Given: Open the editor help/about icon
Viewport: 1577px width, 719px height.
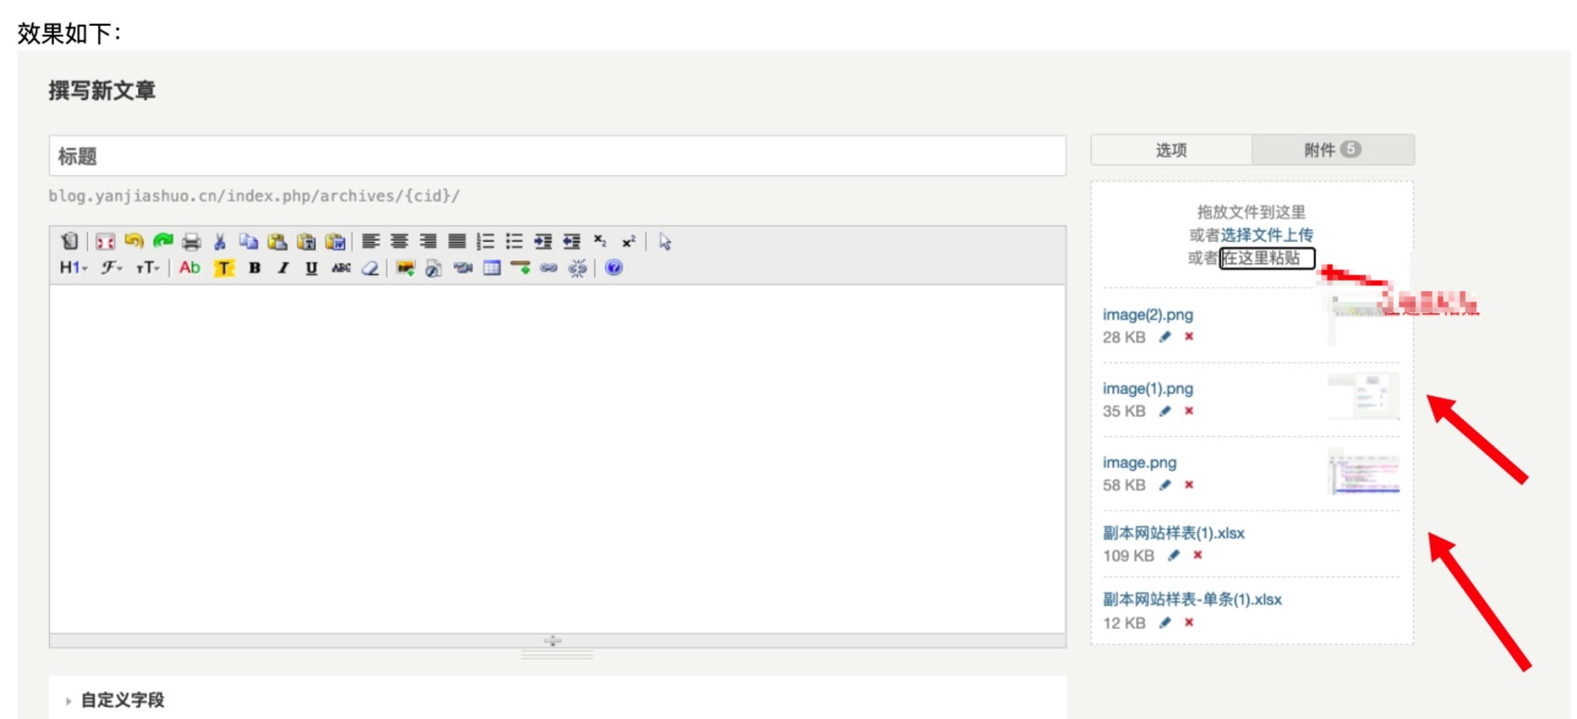Looking at the screenshot, I should click(x=613, y=268).
